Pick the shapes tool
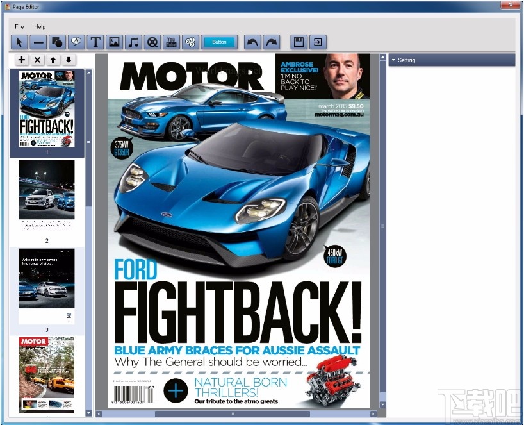524x425 pixels. pyautogui.click(x=58, y=42)
